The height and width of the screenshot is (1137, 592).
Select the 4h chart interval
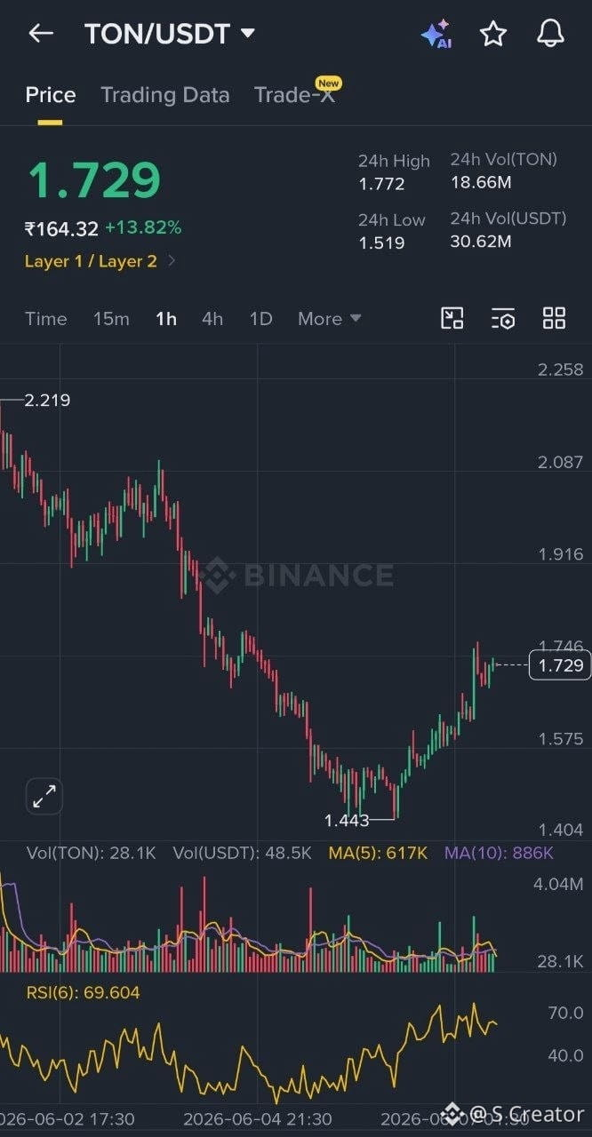point(212,318)
